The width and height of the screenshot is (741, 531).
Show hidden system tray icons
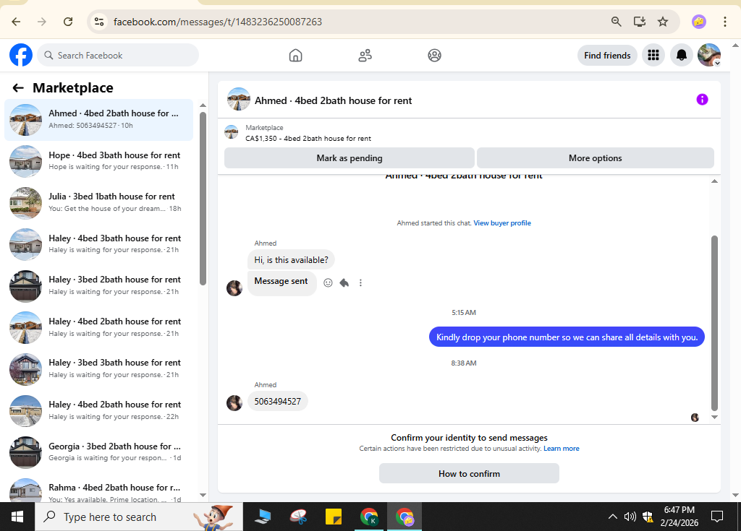tap(612, 517)
